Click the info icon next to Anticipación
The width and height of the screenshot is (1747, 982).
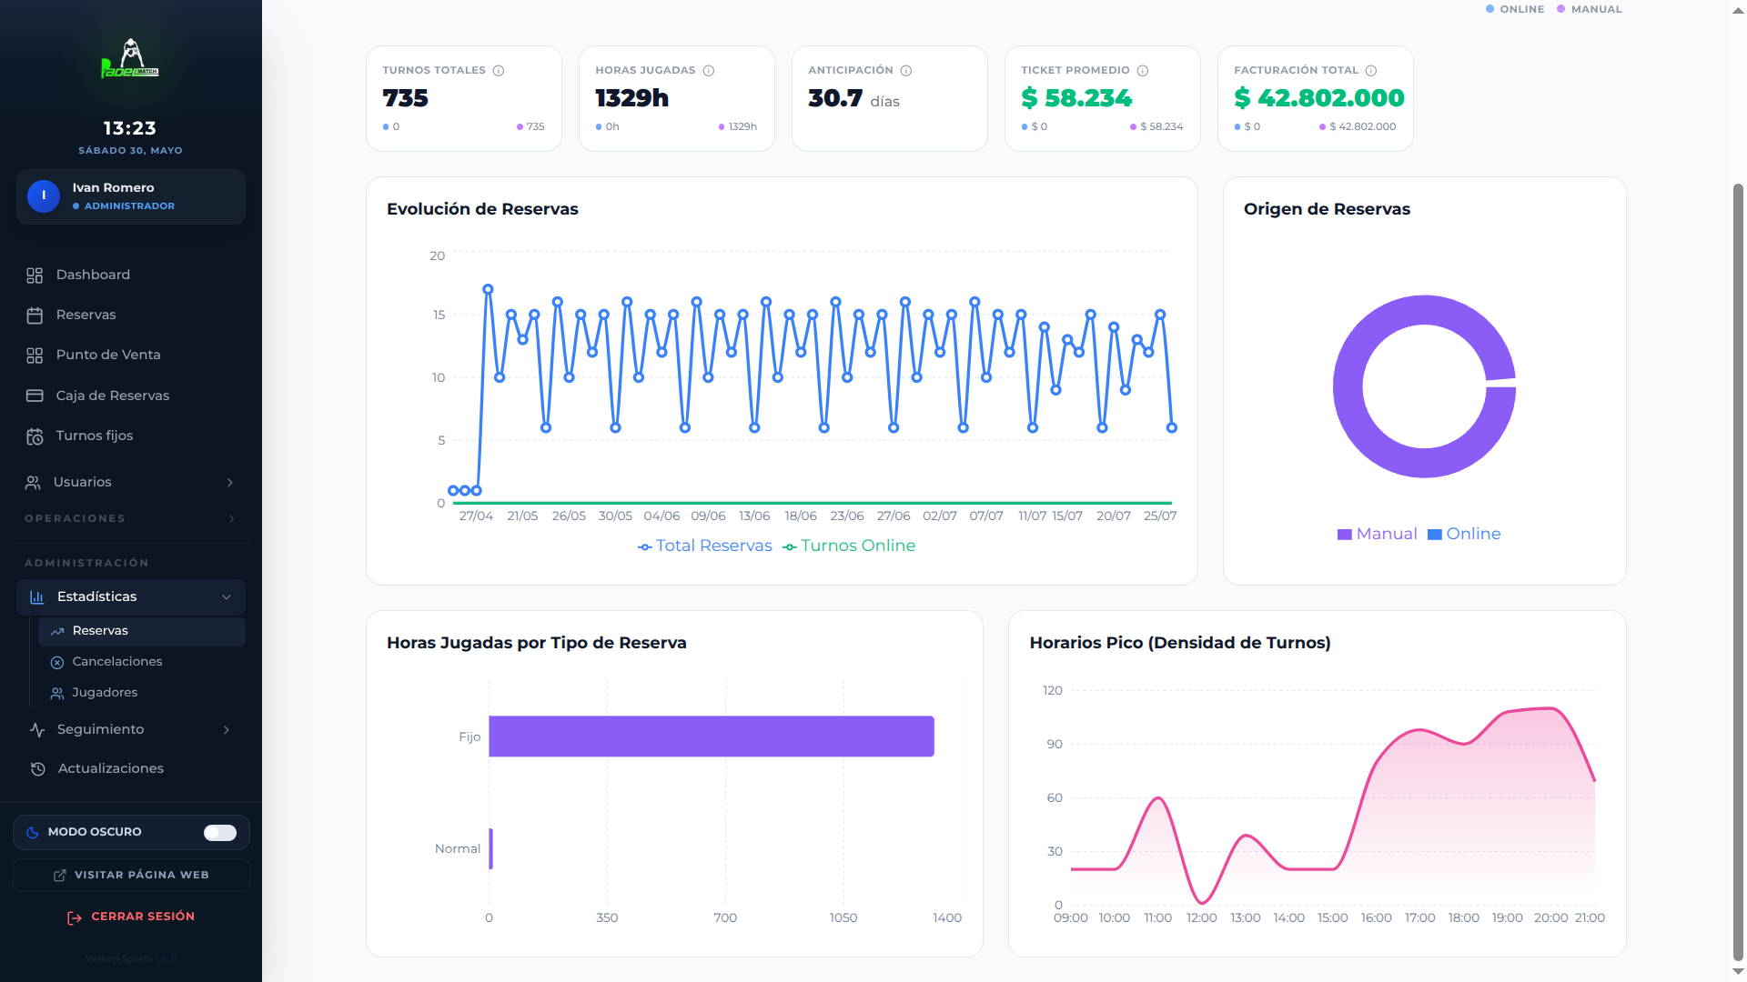click(906, 71)
